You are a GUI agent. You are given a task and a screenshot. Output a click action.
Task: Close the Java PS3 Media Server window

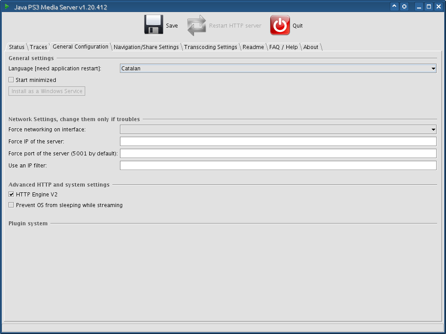pos(439,6)
